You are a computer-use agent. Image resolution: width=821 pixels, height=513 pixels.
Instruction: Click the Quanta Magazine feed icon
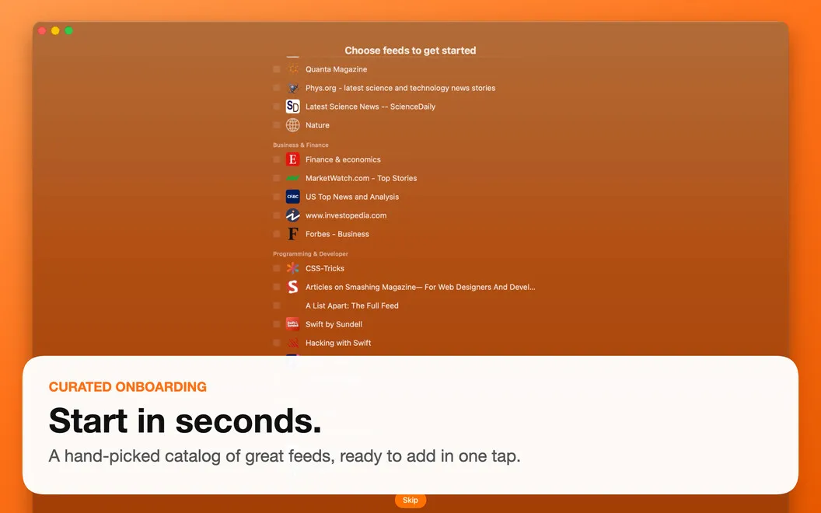coord(292,69)
